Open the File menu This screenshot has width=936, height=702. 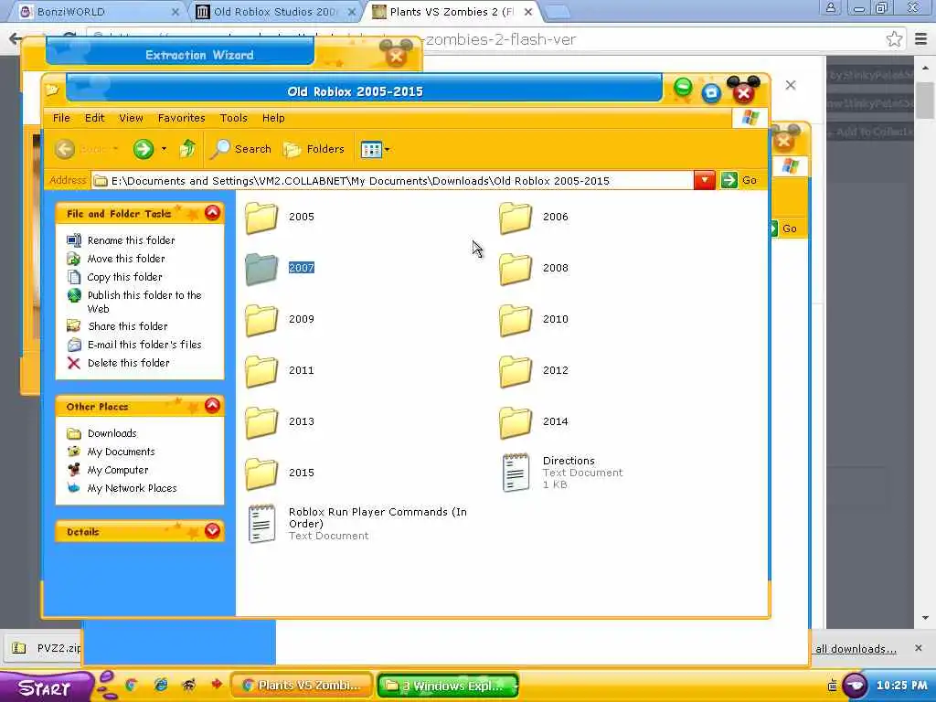pyautogui.click(x=61, y=118)
